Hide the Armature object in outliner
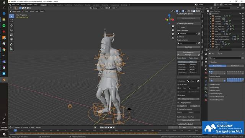This screenshot has width=245, height=138. coord(243,16)
